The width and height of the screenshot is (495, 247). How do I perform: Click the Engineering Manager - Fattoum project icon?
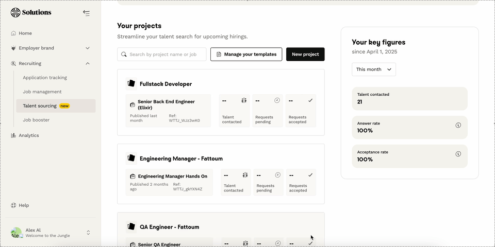point(131,158)
